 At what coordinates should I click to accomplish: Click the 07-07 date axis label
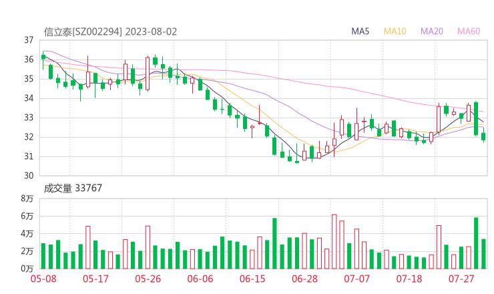pyautogui.click(x=356, y=279)
